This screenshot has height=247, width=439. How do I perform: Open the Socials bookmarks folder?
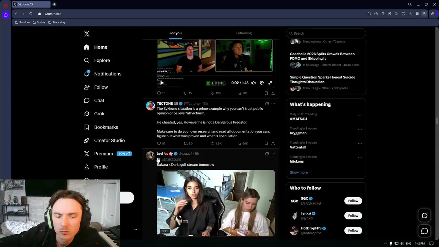[39, 22]
